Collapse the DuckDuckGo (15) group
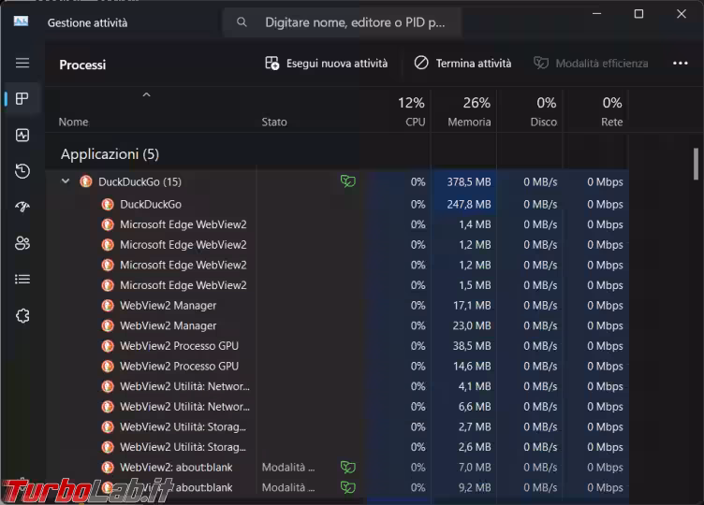Viewport: 704px width, 505px height. pyautogui.click(x=66, y=181)
